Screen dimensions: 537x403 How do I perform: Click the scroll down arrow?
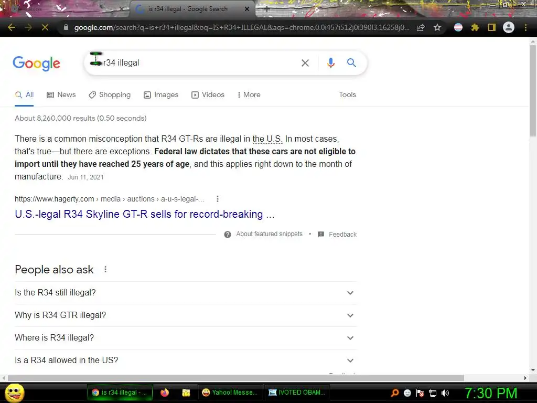click(x=533, y=370)
